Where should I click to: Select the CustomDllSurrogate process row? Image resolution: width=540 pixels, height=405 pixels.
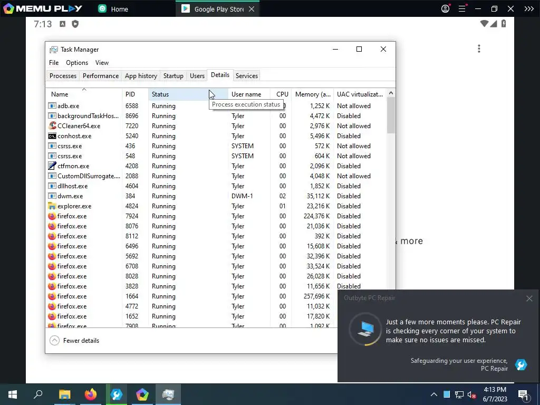pyautogui.click(x=216, y=176)
